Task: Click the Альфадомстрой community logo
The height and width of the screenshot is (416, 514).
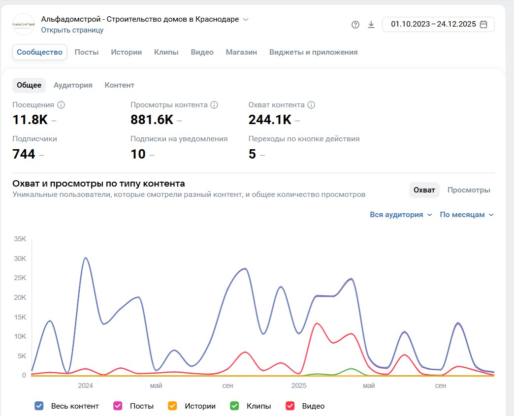Action: [24, 25]
